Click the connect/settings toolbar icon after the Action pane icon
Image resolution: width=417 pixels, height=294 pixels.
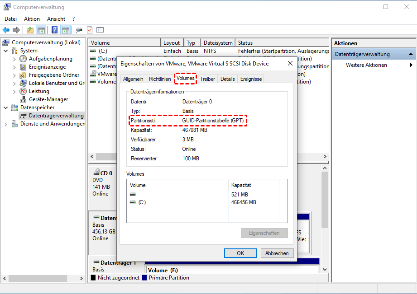tap(79, 30)
